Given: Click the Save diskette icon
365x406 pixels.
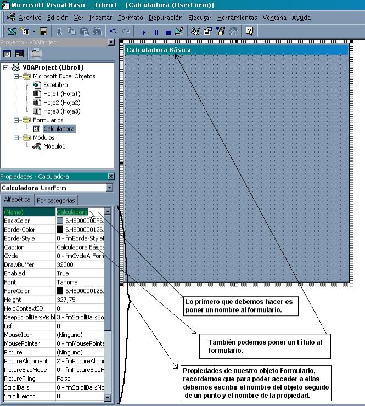Looking at the screenshot, I should [x=43, y=32].
